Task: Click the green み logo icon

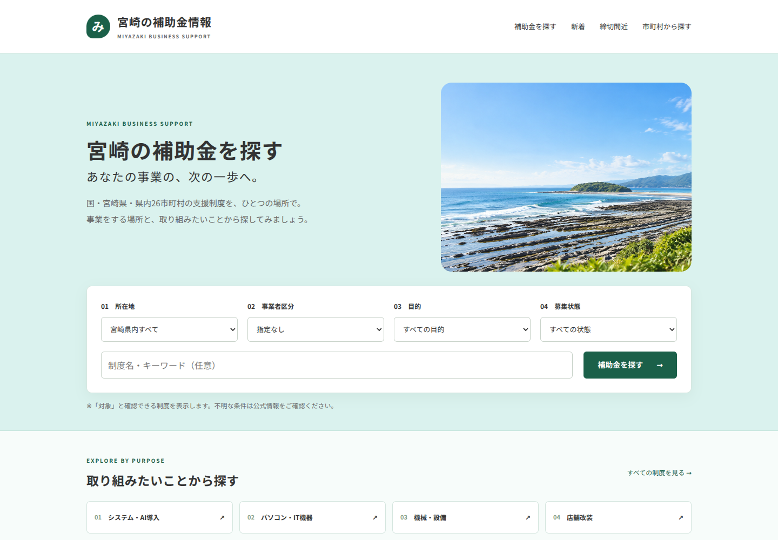Action: pos(98,26)
